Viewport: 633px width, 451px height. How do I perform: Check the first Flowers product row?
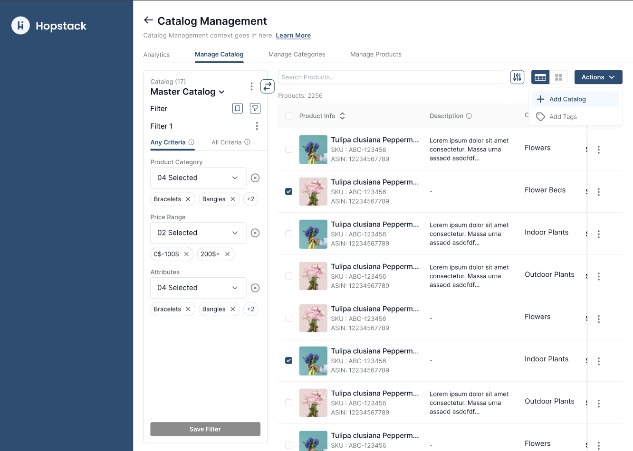pos(288,150)
